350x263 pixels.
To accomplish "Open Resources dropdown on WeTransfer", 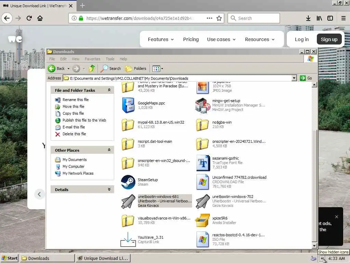I will [260, 39].
